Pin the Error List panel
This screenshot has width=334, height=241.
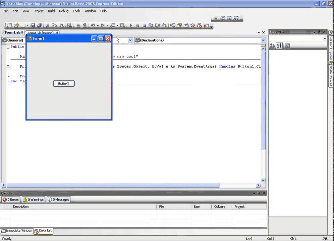(x=259, y=193)
